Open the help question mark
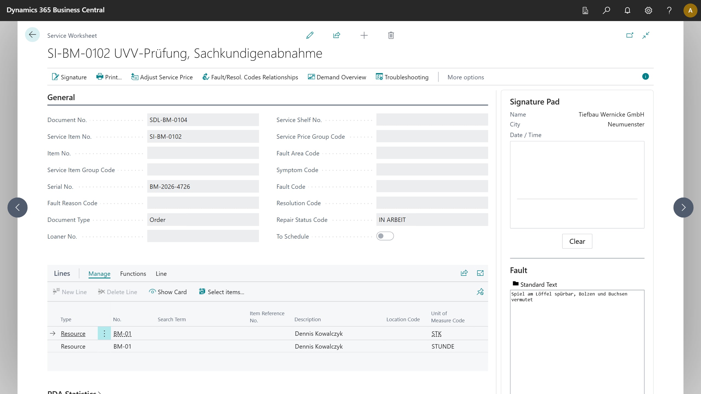The width and height of the screenshot is (701, 394). point(669,10)
